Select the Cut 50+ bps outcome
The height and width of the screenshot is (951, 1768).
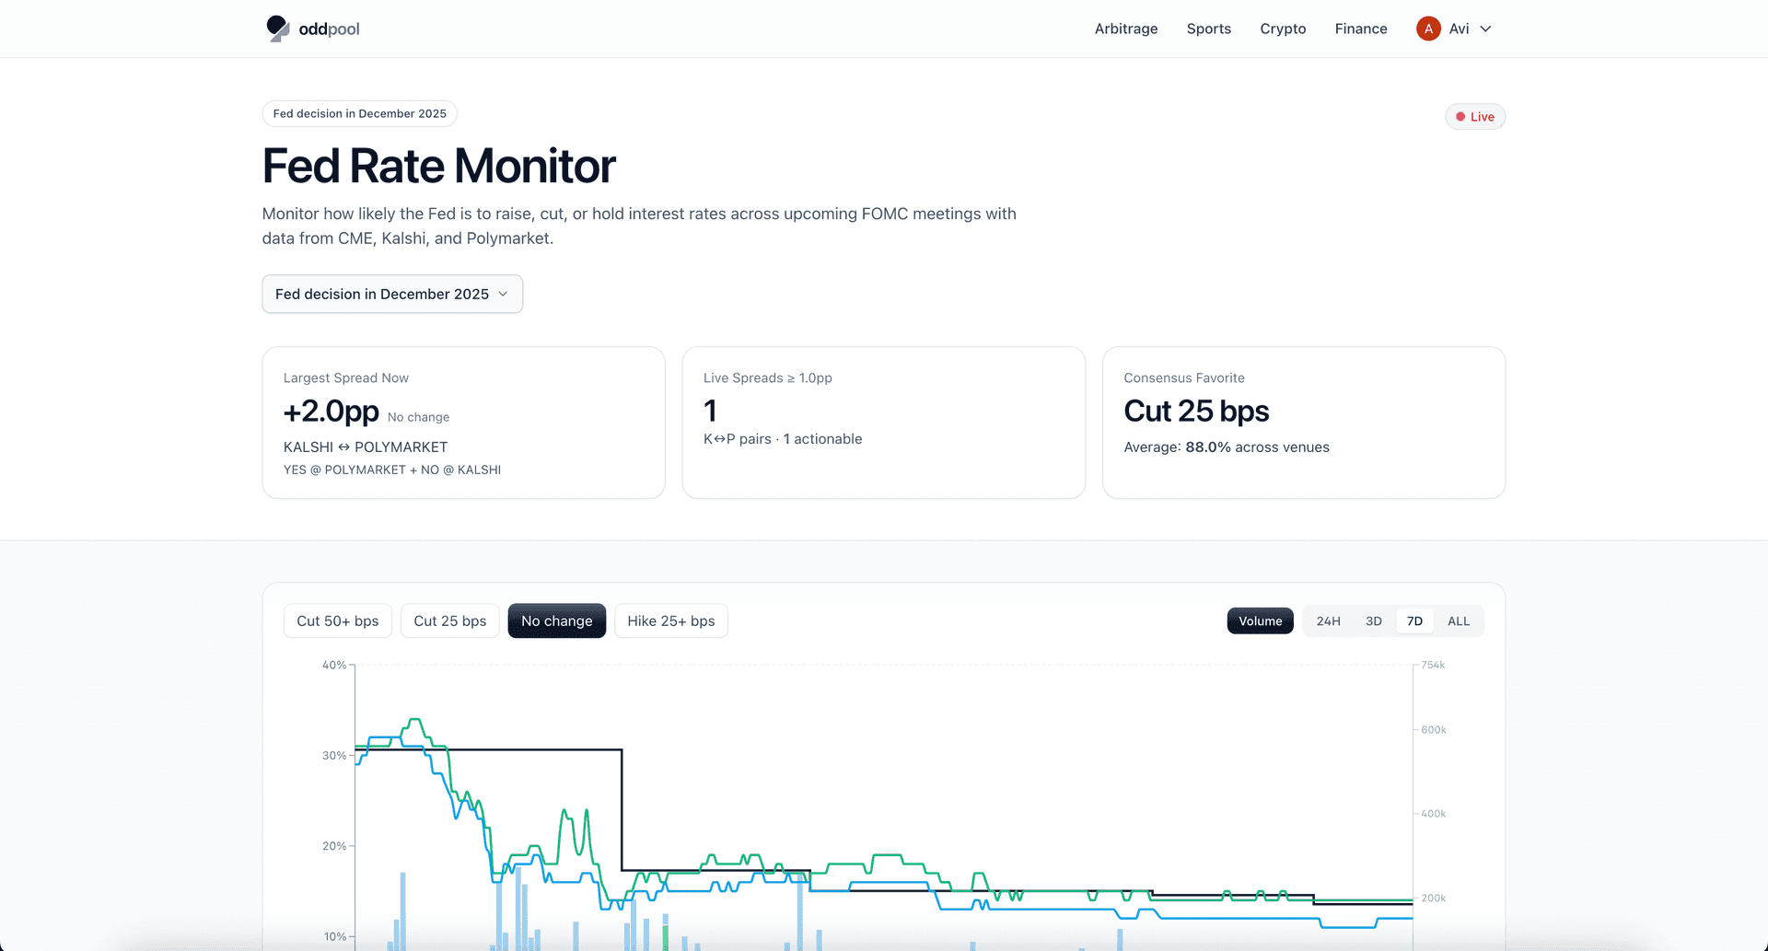337,621
